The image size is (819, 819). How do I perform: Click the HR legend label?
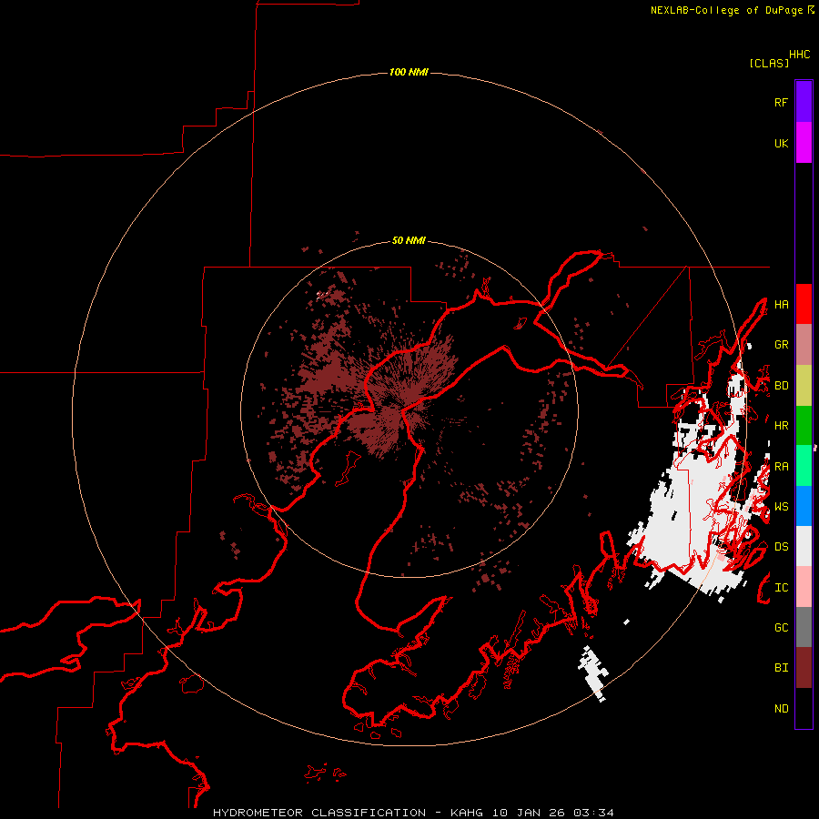click(x=781, y=425)
